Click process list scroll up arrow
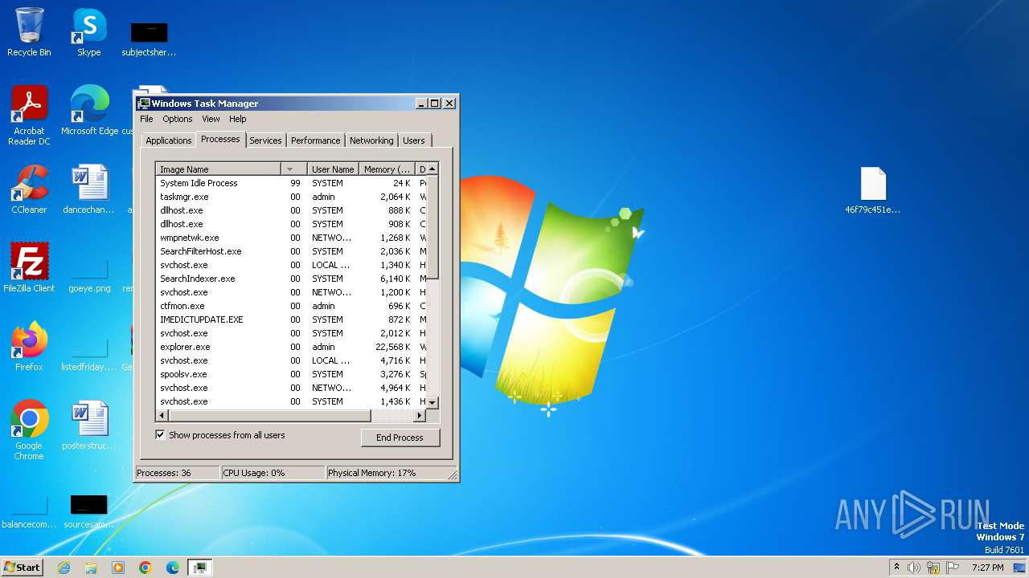Viewport: 1029px width, 578px height. click(x=432, y=169)
